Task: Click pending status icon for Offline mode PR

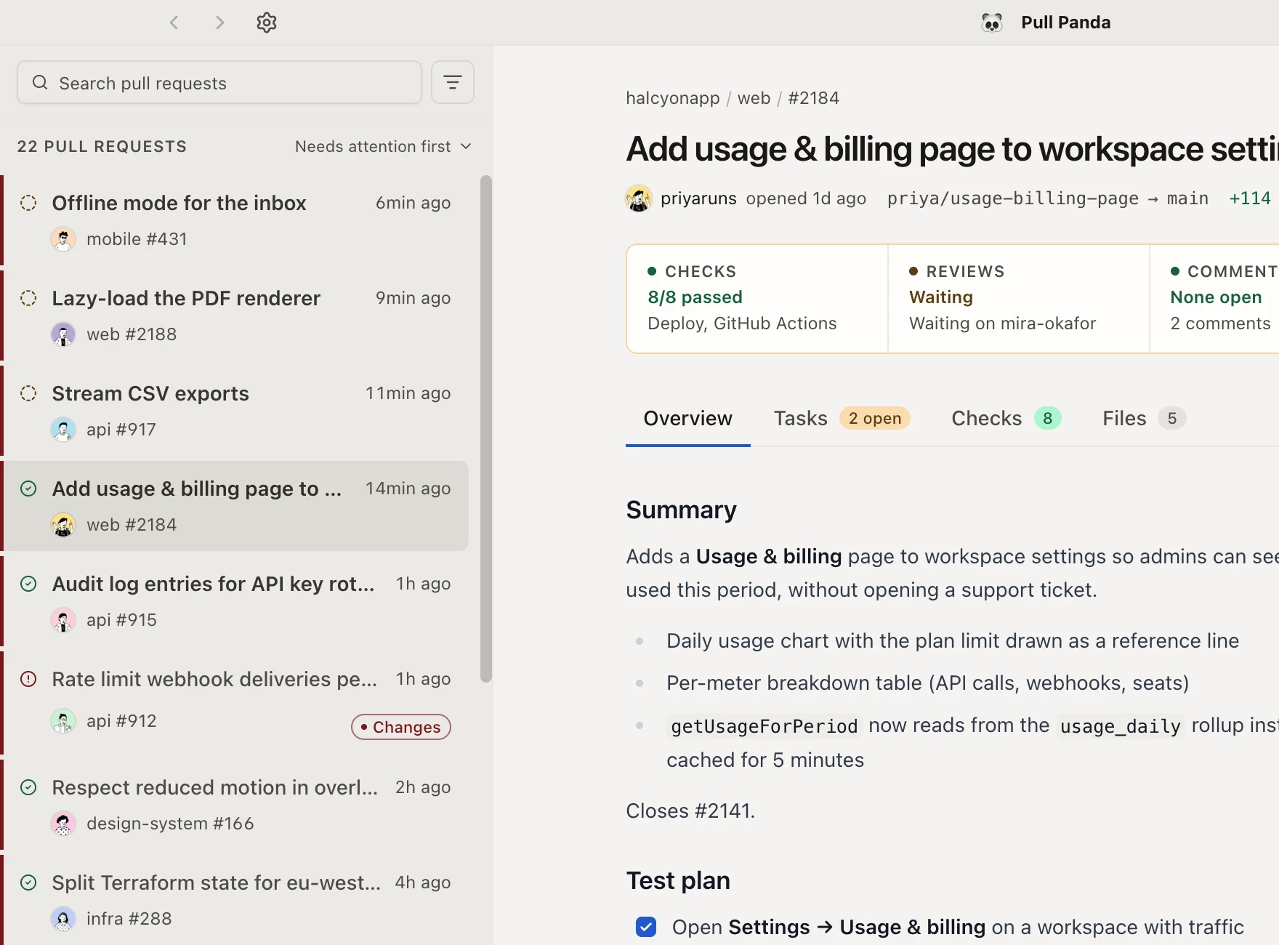Action: [x=28, y=203]
